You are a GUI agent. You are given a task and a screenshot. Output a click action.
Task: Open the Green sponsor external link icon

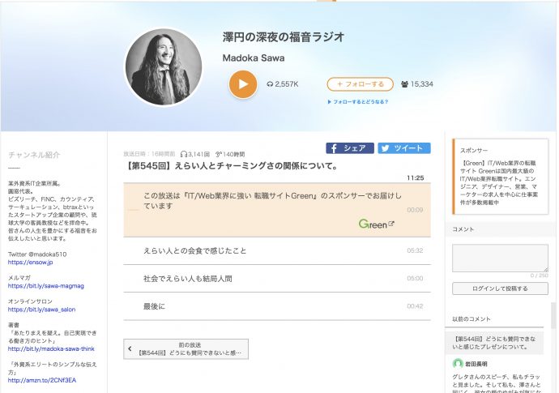(392, 224)
